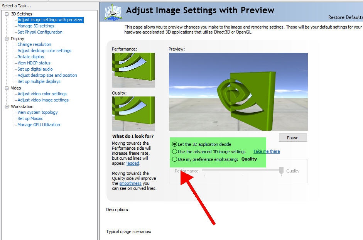This screenshot has width=363, height=240.
Task: Click Restore Defaults
Action: tap(345, 17)
